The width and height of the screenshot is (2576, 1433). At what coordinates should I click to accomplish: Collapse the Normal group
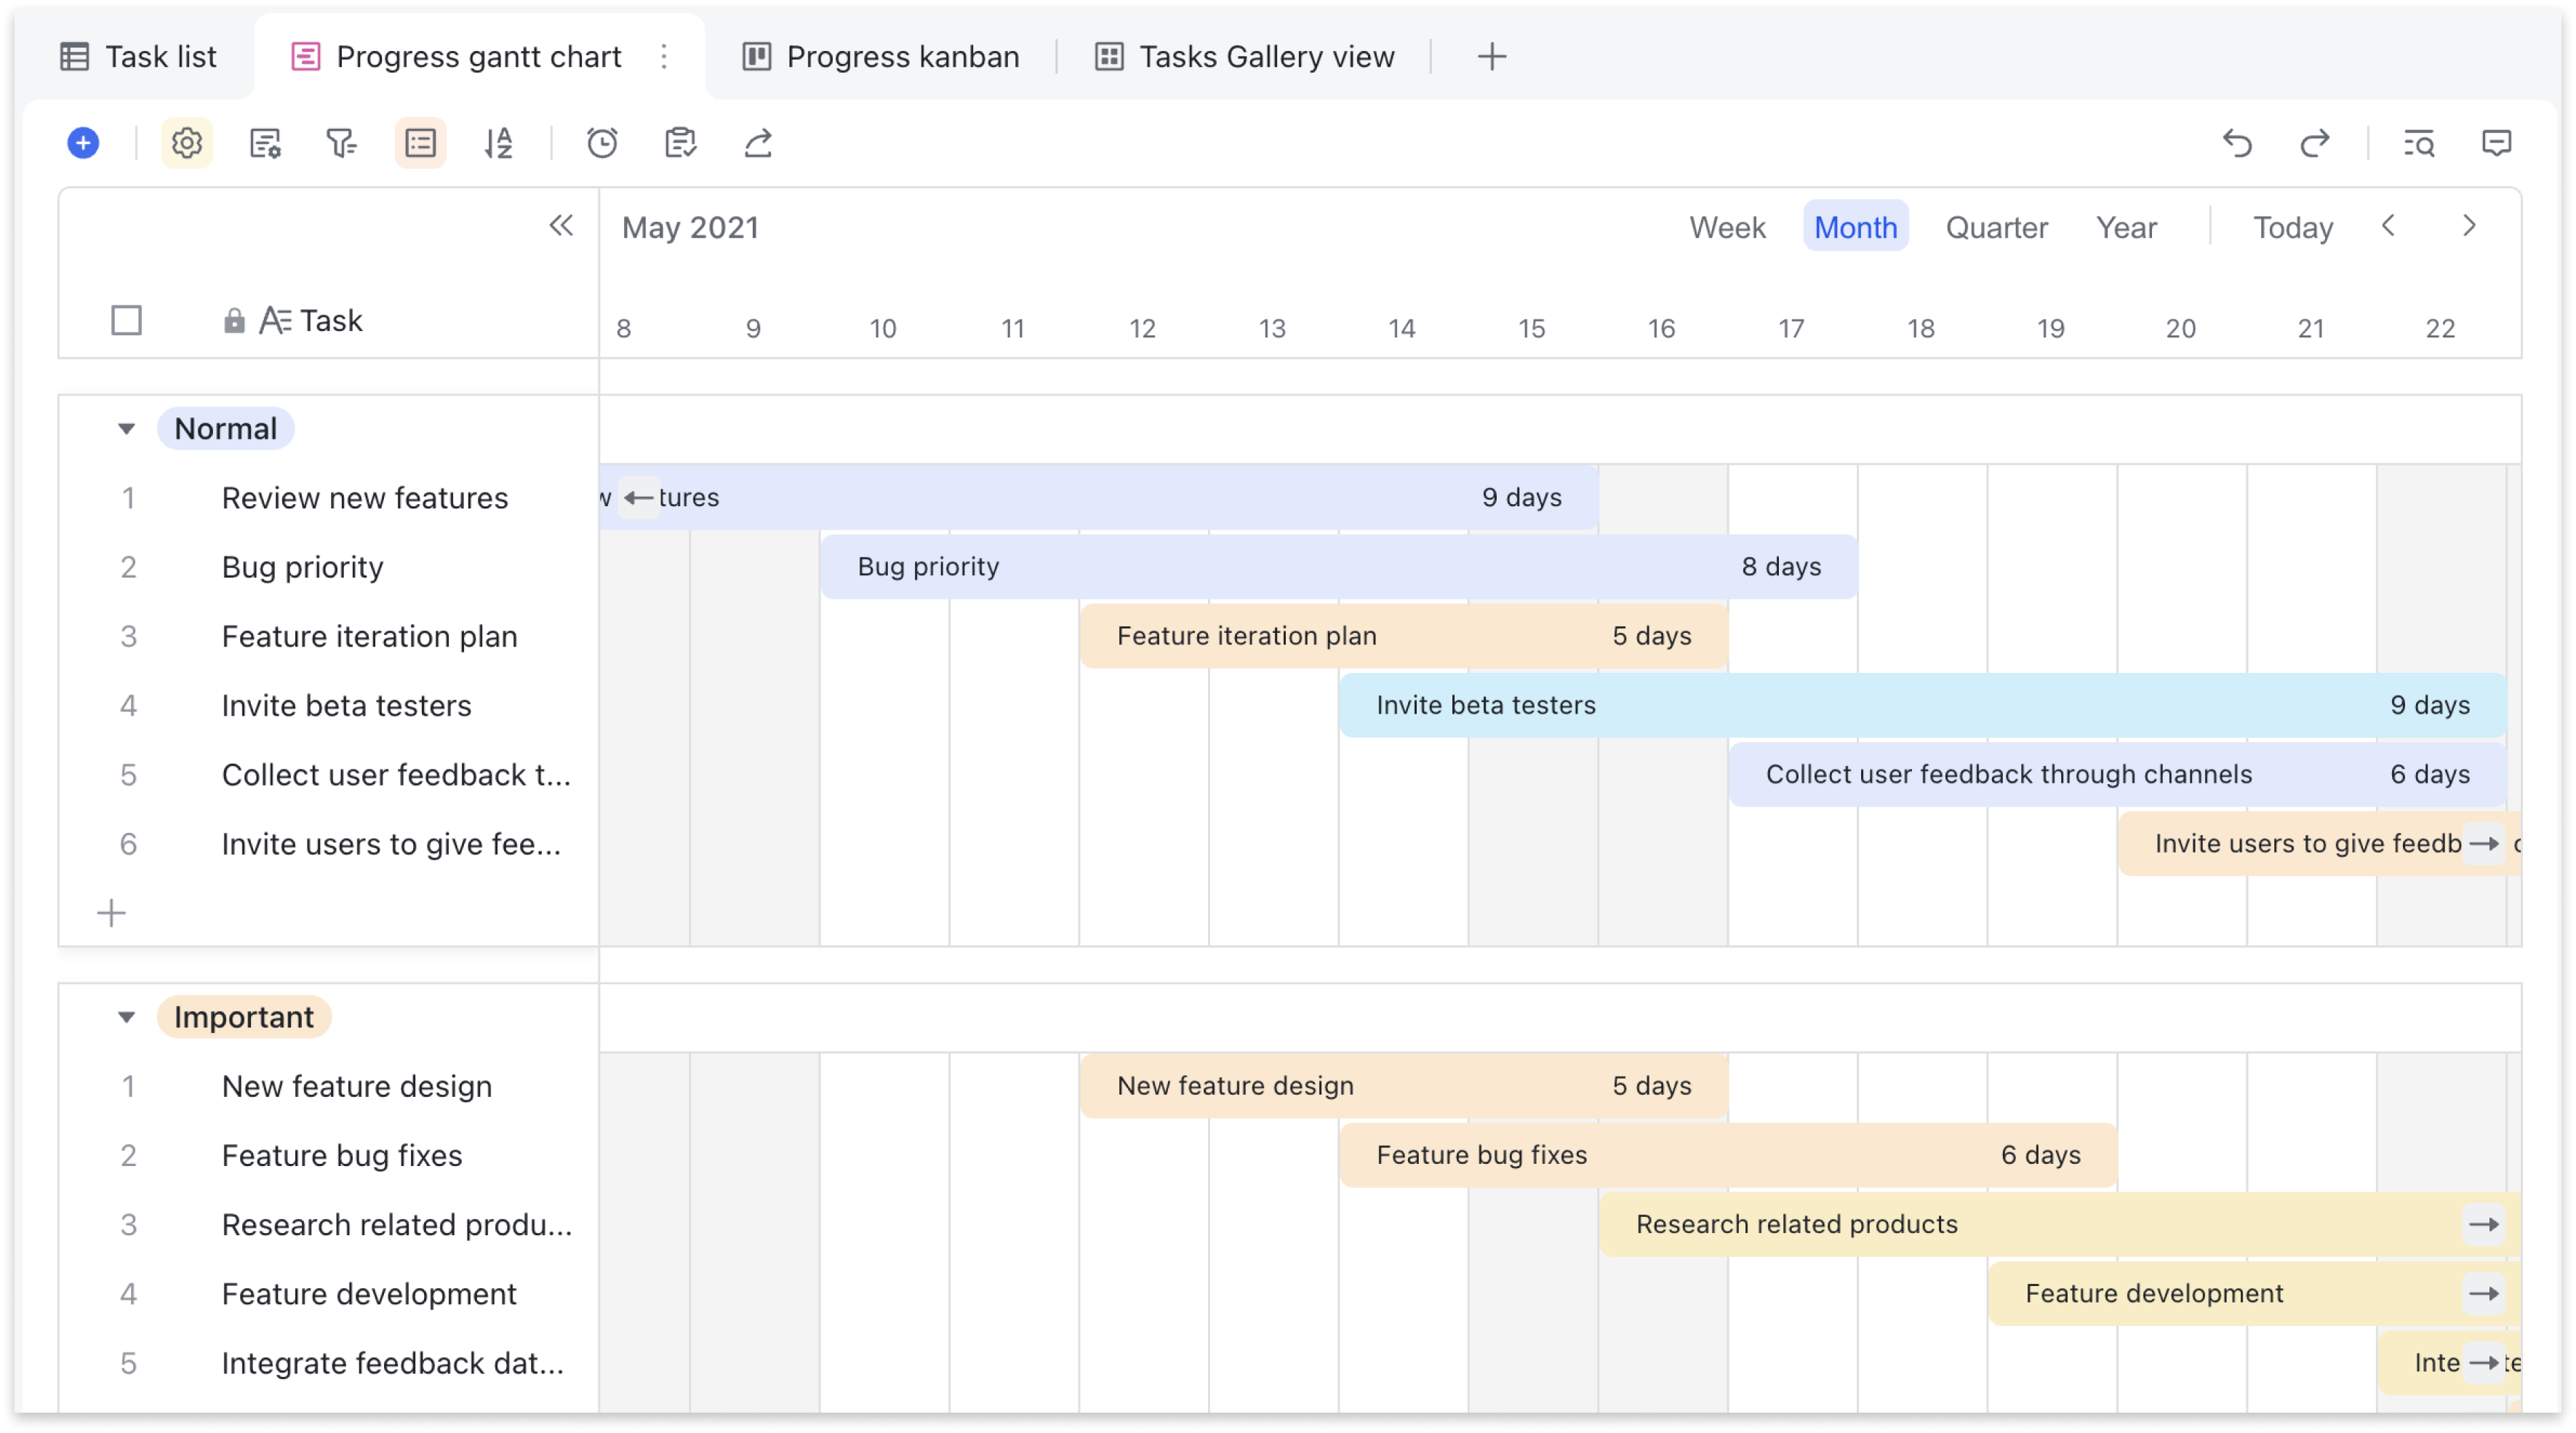tap(126, 429)
